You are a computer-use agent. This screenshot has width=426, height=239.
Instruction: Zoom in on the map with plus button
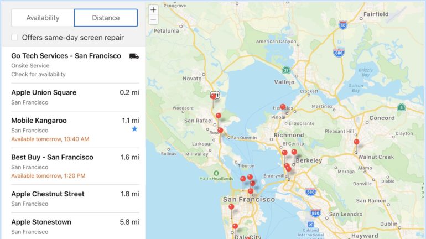pyautogui.click(x=153, y=9)
